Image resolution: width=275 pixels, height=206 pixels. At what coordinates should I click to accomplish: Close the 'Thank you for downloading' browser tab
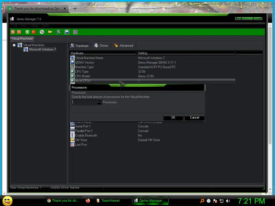tap(65, 8)
